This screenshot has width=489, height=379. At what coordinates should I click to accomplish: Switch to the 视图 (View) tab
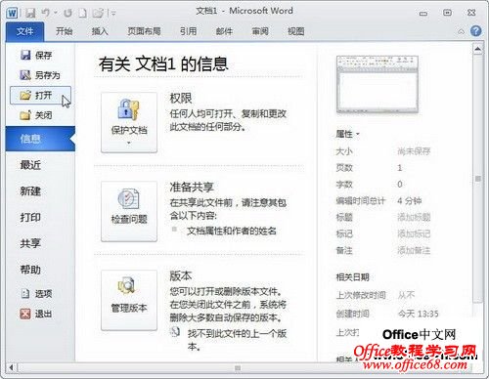click(x=296, y=31)
